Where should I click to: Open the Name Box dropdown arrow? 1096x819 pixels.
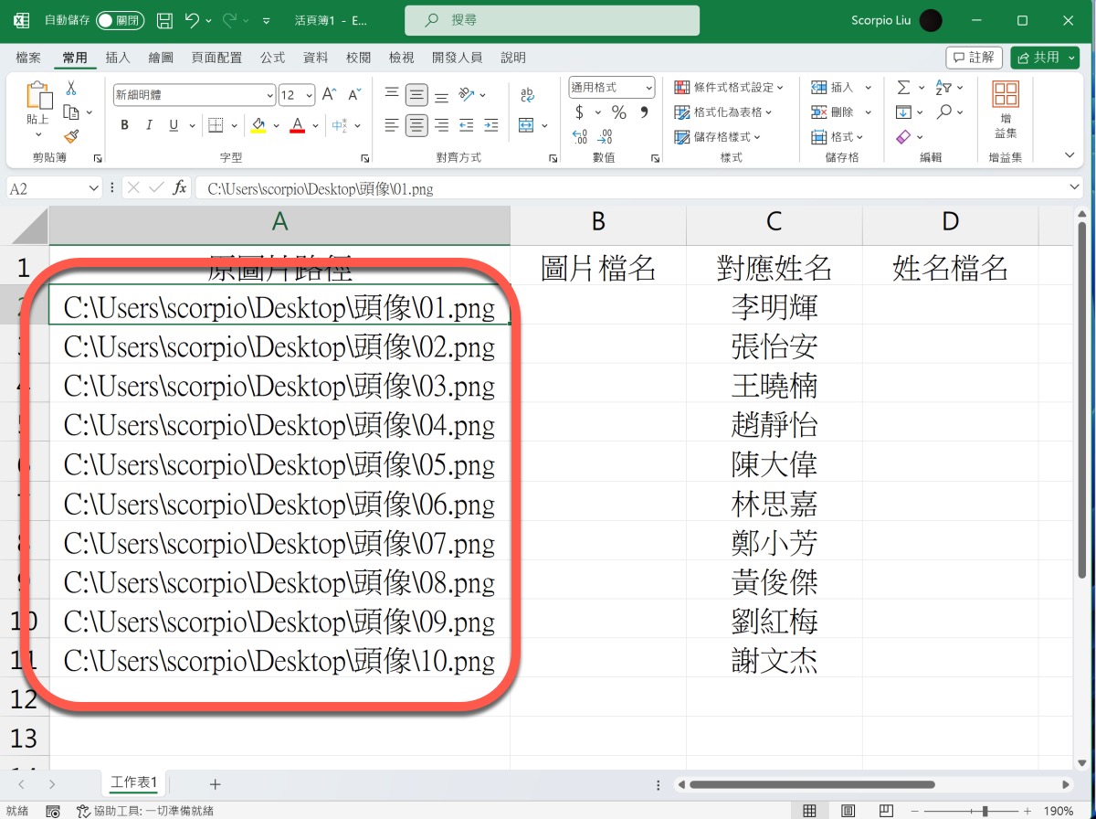95,188
